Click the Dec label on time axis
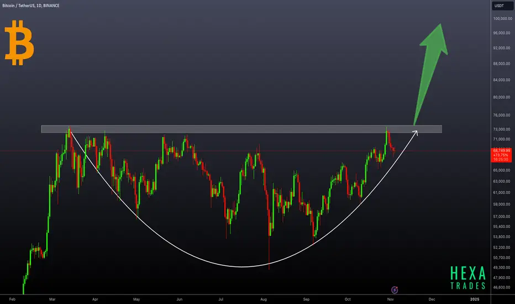 click(432, 300)
